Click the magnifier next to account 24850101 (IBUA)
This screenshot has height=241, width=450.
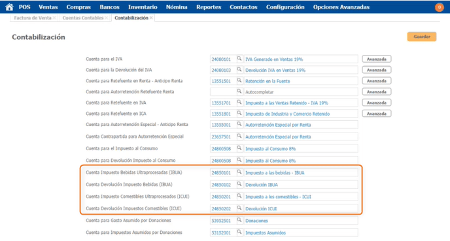point(239,172)
